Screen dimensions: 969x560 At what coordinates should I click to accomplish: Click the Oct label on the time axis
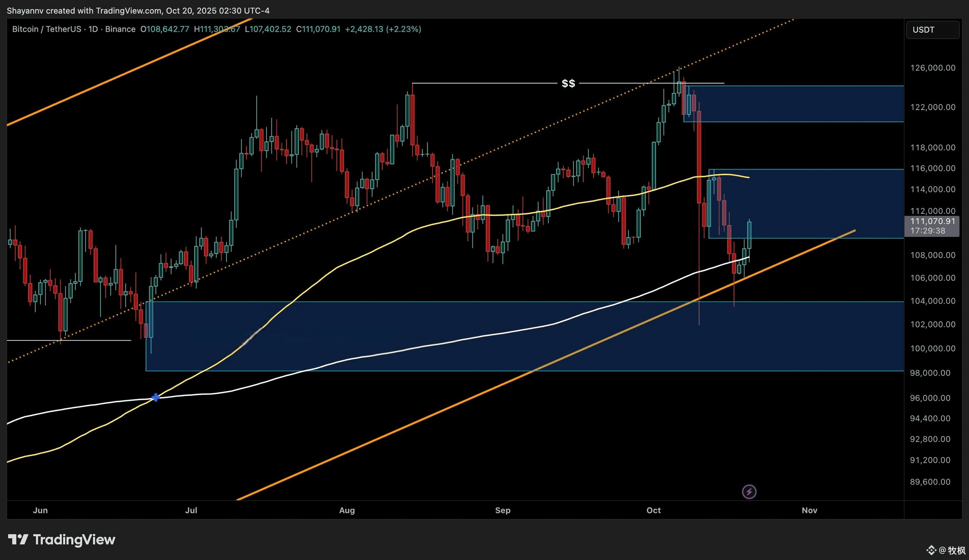[653, 510]
